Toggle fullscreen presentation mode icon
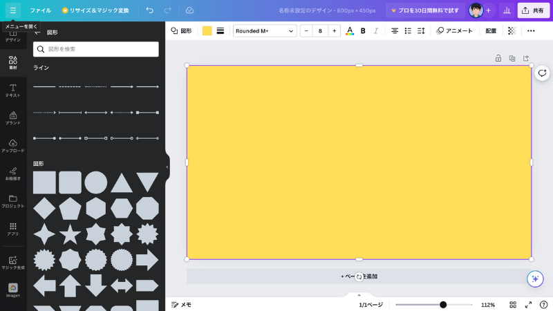The width and height of the screenshot is (553, 311). [528, 305]
